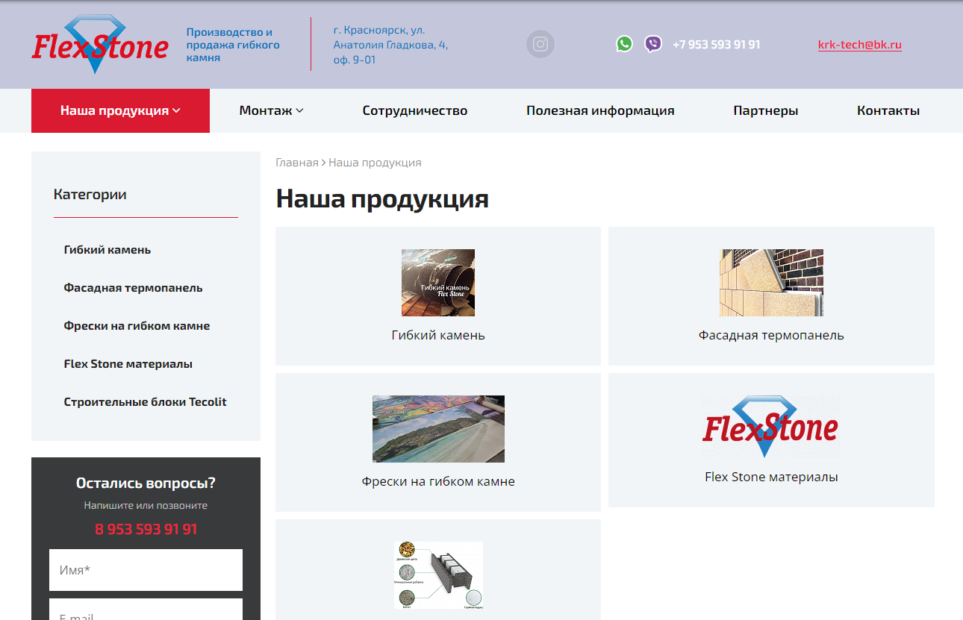
Task: Expand the Наша продукция dropdown menu
Action: pyautogui.click(x=120, y=110)
